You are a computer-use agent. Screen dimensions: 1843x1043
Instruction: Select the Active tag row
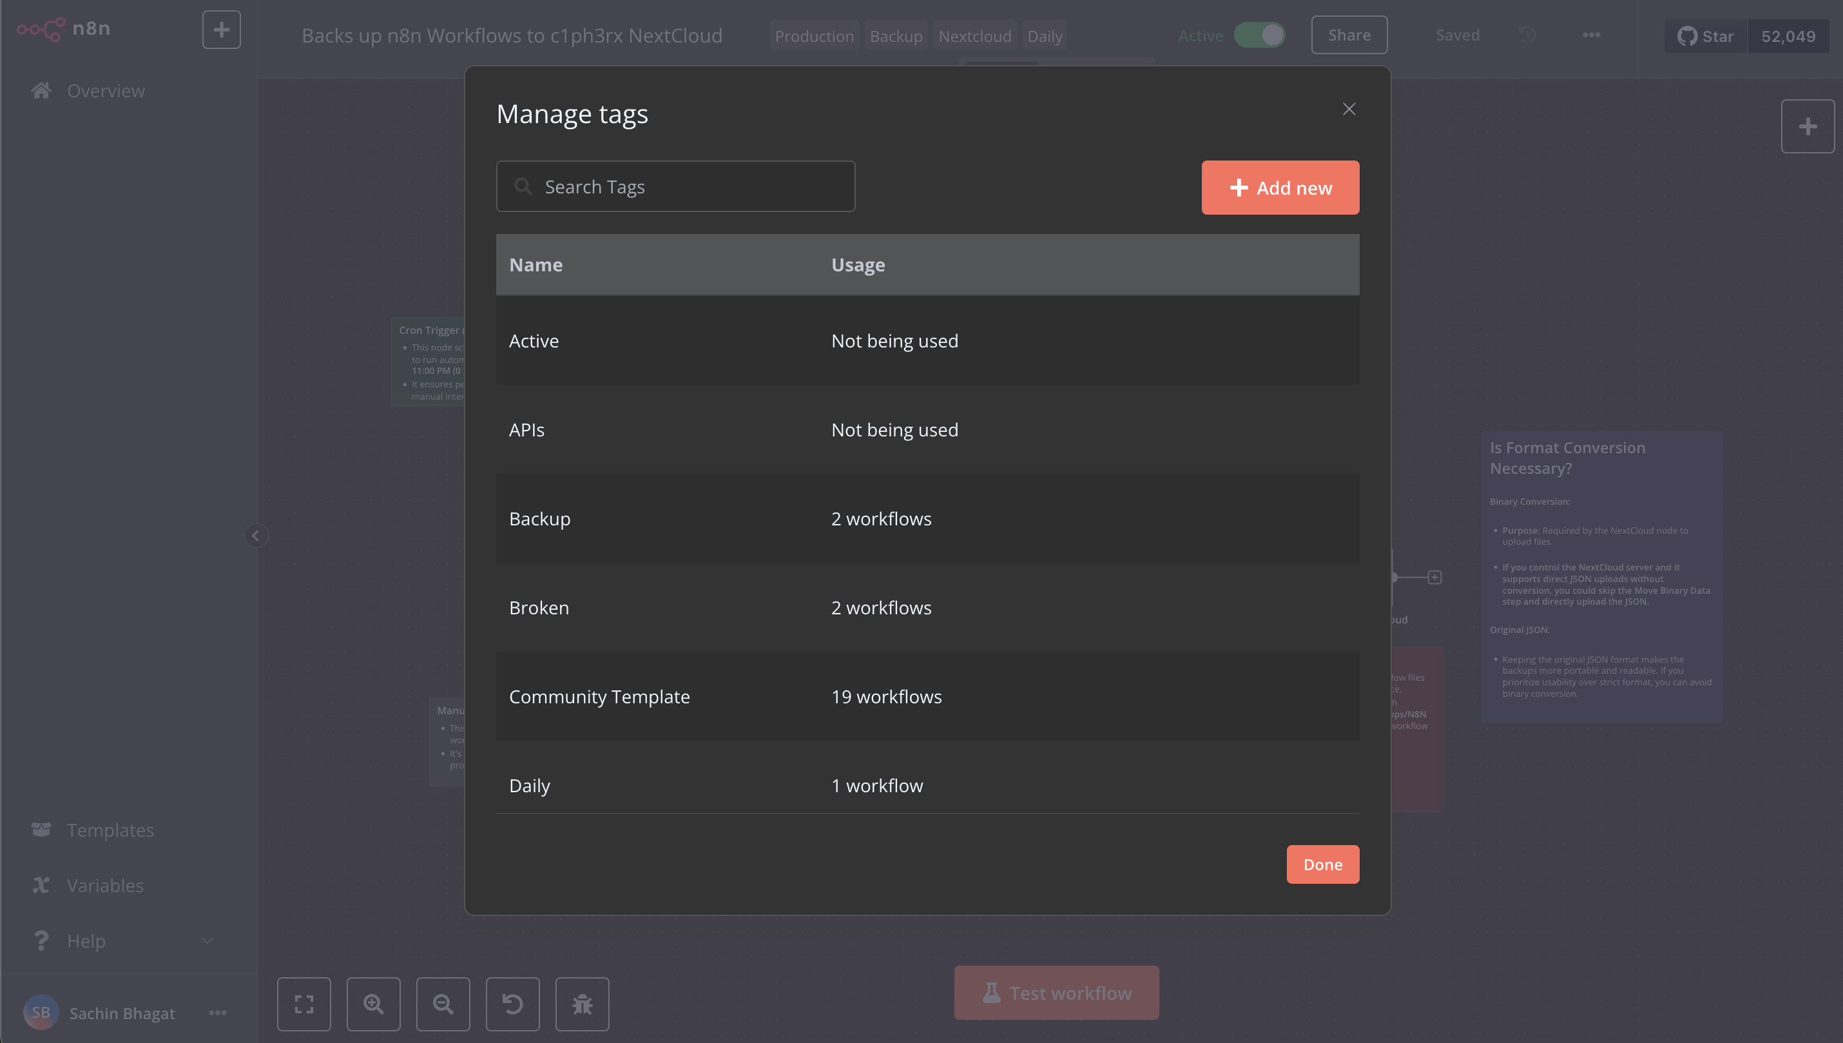pos(927,341)
